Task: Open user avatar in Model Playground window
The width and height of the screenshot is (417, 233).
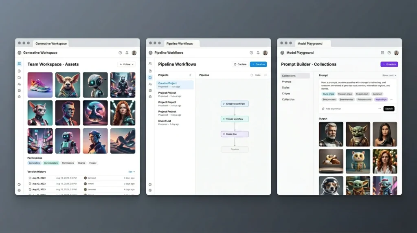Action: click(x=396, y=53)
